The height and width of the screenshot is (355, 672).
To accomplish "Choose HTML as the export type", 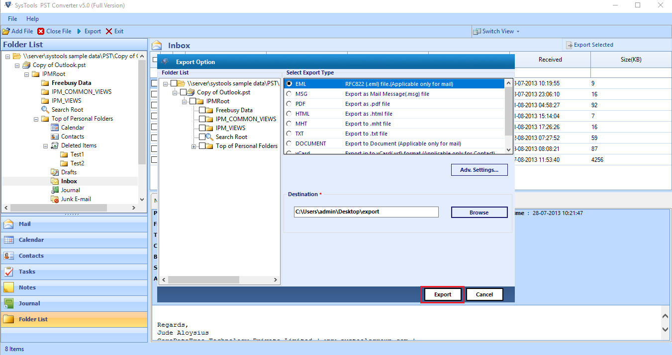I will point(289,114).
